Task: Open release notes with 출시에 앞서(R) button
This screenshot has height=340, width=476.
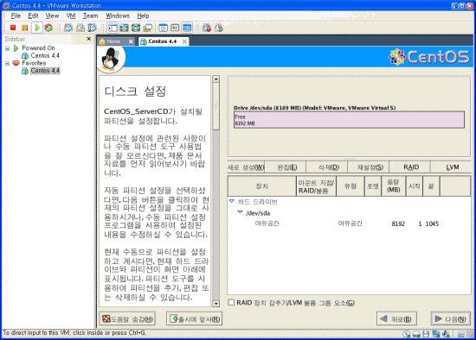Action: coord(194,318)
